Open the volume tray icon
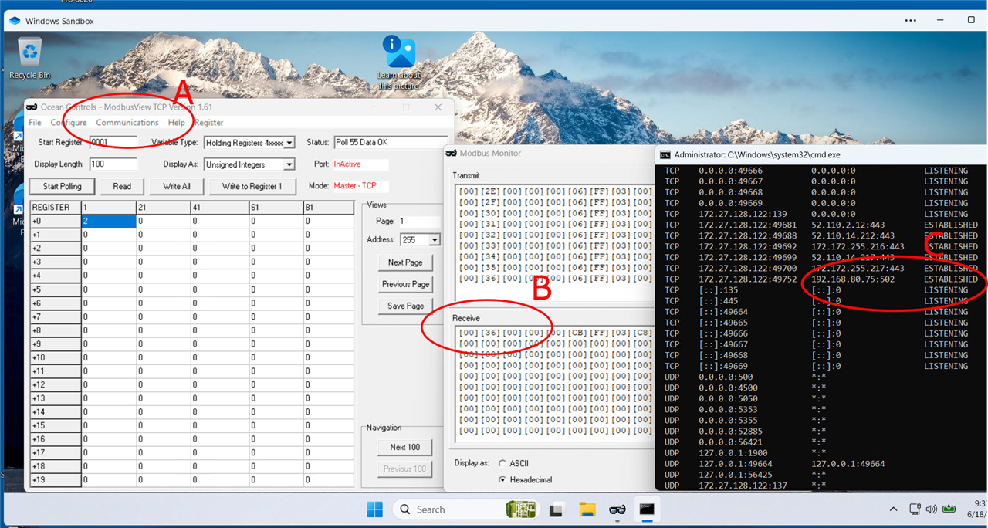 point(931,509)
